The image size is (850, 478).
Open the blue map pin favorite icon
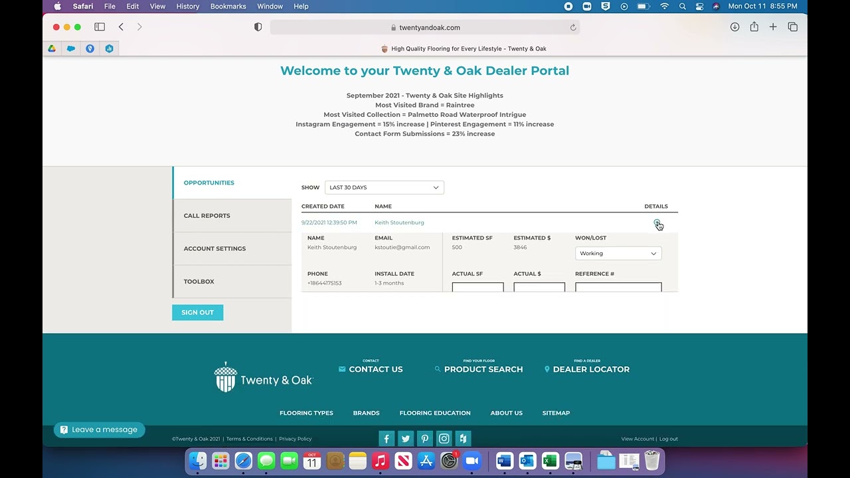(90, 48)
